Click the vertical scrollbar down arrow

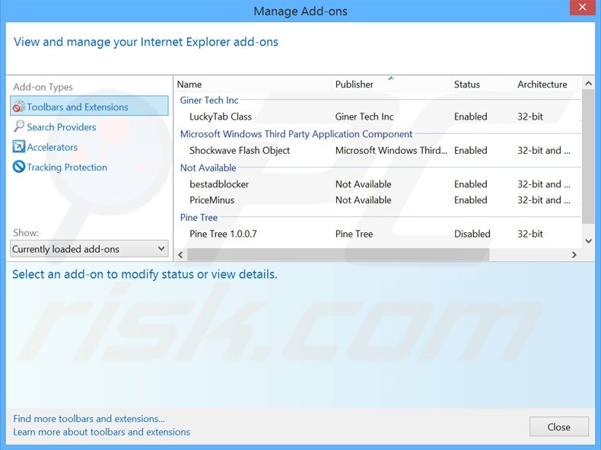tap(588, 241)
